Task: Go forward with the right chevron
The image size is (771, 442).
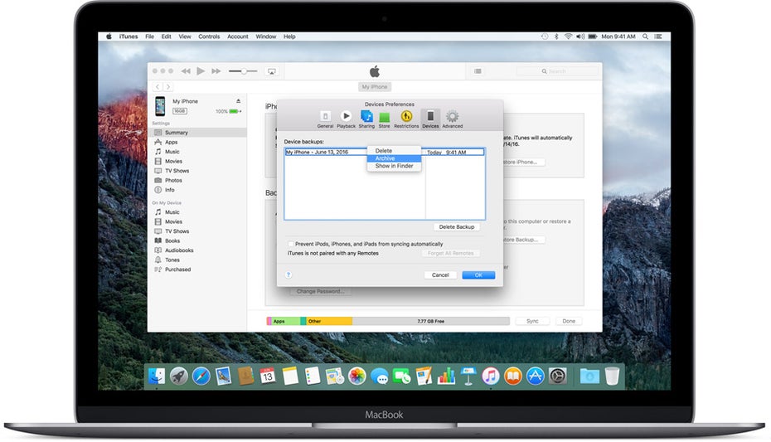Action: click(168, 86)
